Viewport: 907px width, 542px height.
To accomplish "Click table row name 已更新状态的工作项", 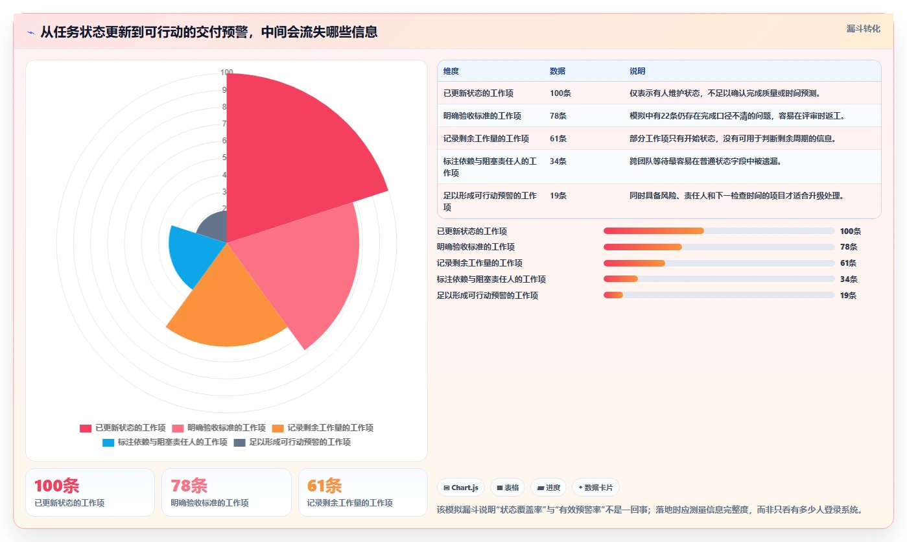I will tap(478, 93).
